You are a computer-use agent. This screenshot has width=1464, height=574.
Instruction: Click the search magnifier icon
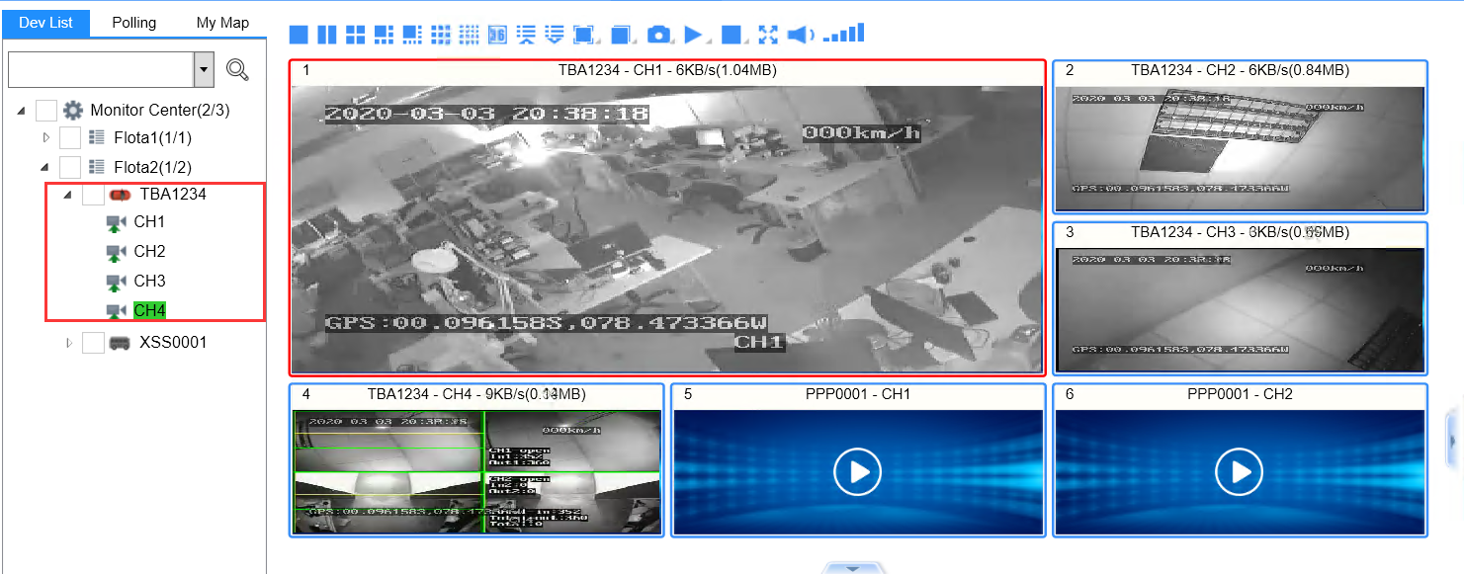tap(237, 69)
